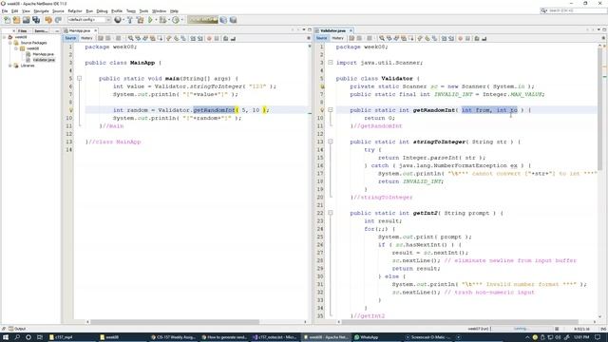Switch MainApp editor to Source view
This screenshot has width=608, height=342.
click(x=70, y=38)
